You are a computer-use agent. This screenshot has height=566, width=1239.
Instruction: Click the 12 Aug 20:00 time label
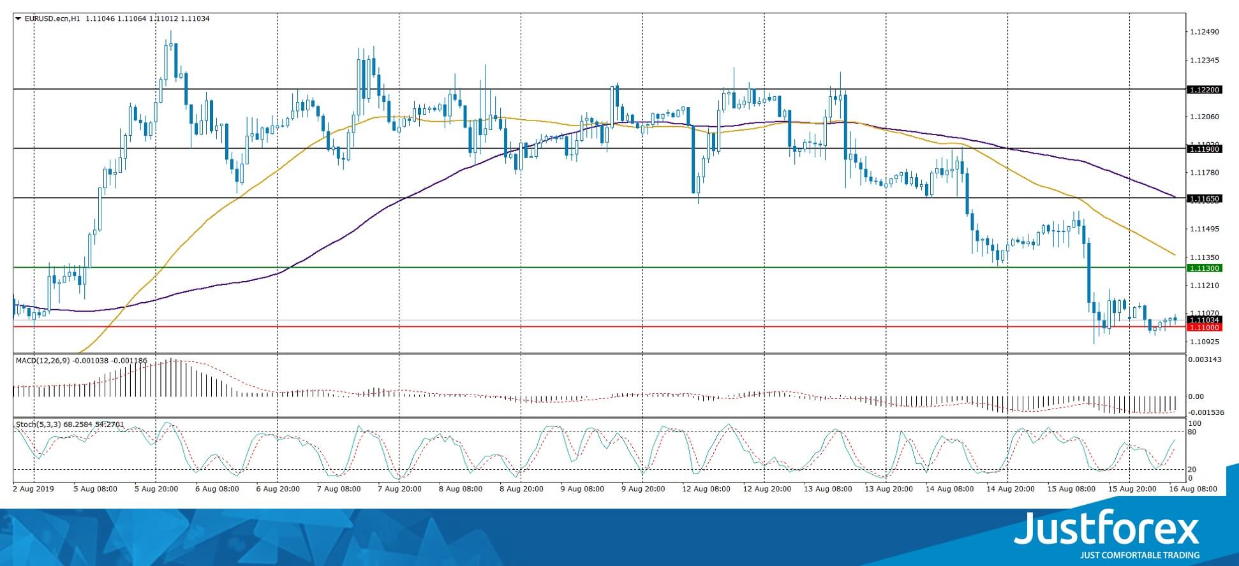(x=766, y=489)
